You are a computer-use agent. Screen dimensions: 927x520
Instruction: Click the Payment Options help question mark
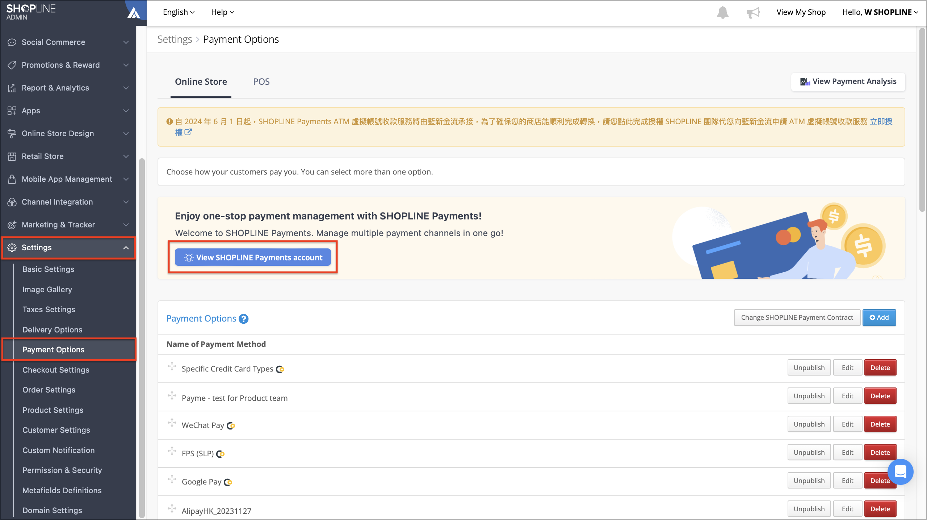pyautogui.click(x=244, y=319)
